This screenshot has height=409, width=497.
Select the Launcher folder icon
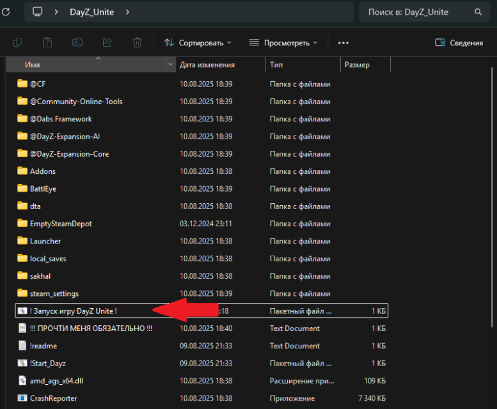coord(22,241)
